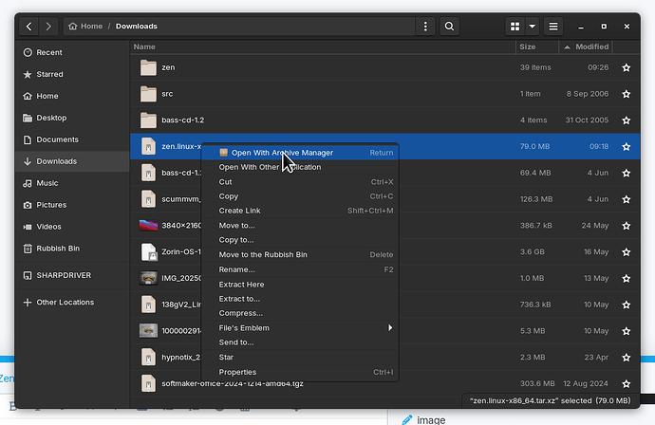Go back with the back arrow
The height and width of the screenshot is (425, 655).
[28, 27]
